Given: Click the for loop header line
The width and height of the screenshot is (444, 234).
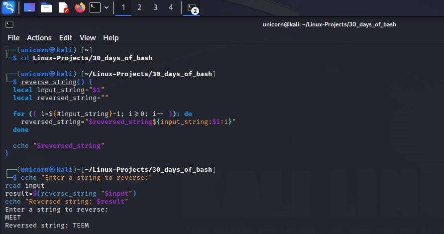Looking at the screenshot, I should [x=103, y=114].
